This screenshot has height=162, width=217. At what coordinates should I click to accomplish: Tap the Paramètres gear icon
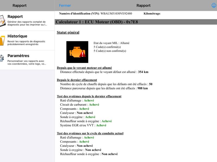click(x=2, y=58)
